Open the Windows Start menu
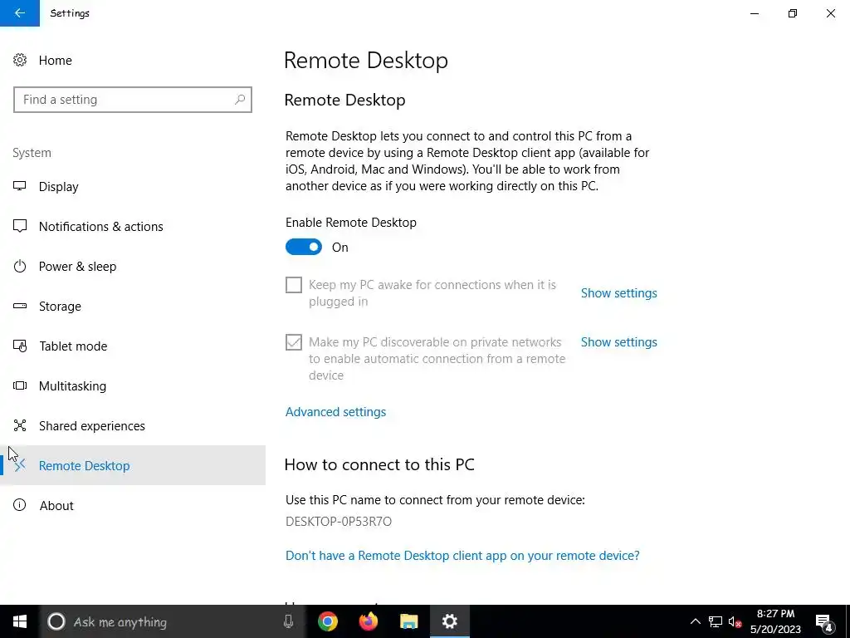This screenshot has height=638, width=850. (x=20, y=621)
